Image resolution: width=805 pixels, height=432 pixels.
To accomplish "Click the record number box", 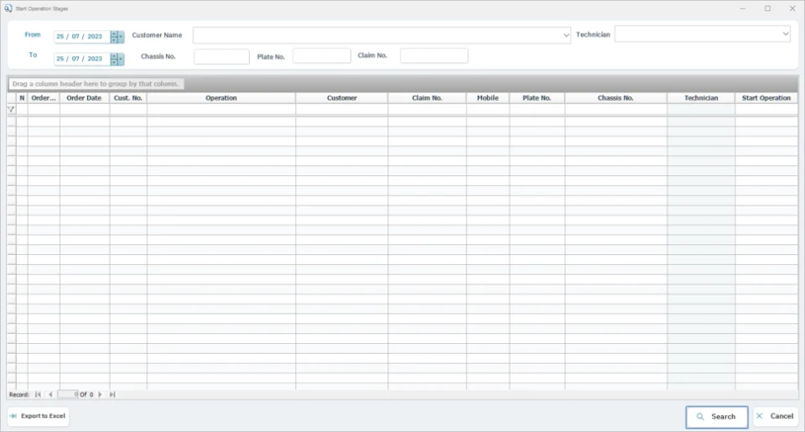I will pyautogui.click(x=68, y=394).
